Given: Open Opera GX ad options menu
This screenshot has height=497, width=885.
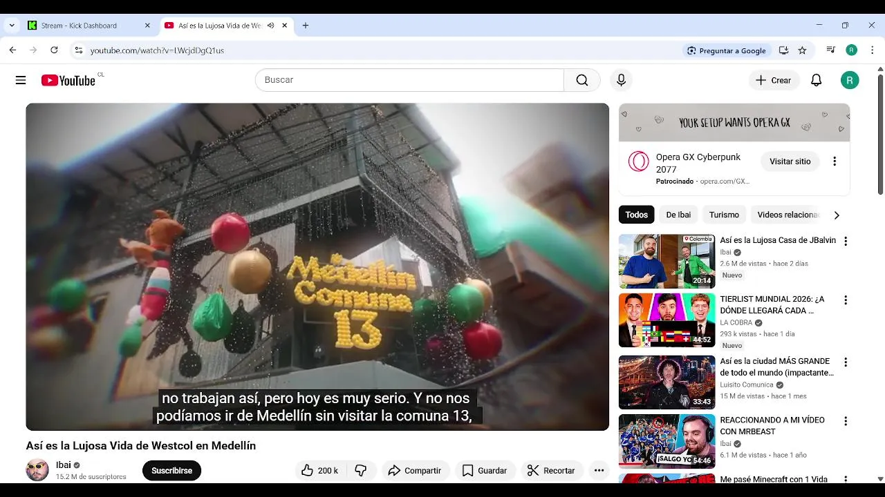Looking at the screenshot, I should pyautogui.click(x=835, y=162).
